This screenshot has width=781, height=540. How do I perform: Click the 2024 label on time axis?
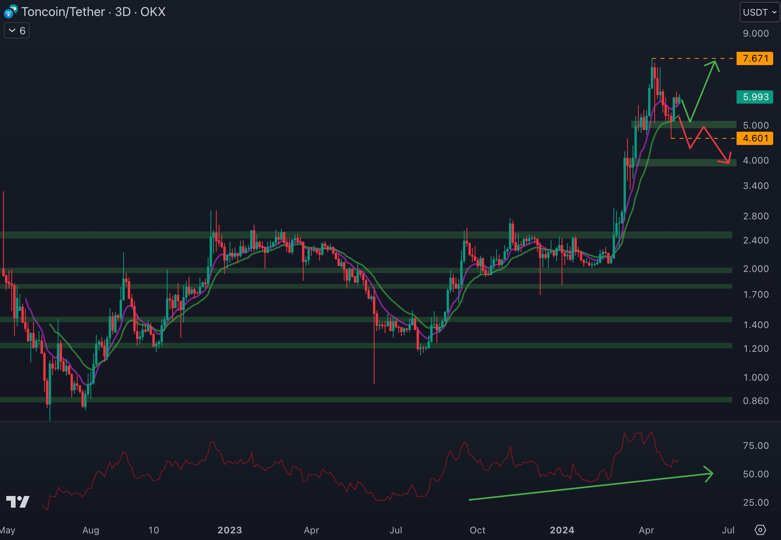click(562, 530)
